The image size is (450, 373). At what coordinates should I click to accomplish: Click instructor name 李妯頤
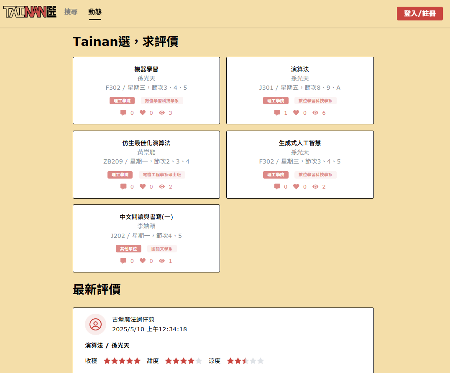[146, 226]
